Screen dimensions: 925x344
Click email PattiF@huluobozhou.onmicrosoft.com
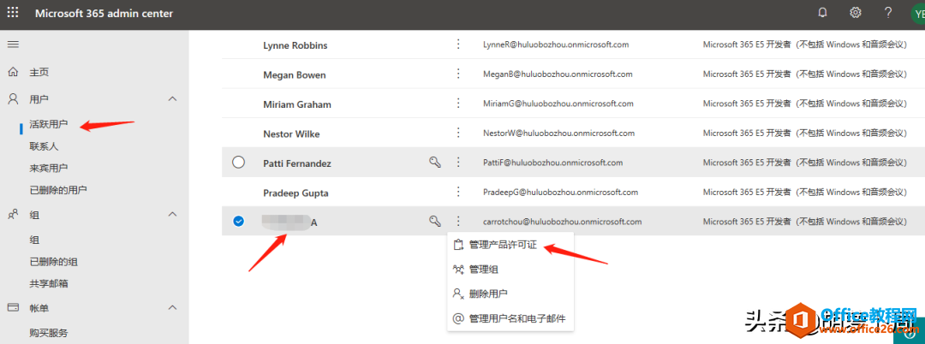(x=552, y=163)
